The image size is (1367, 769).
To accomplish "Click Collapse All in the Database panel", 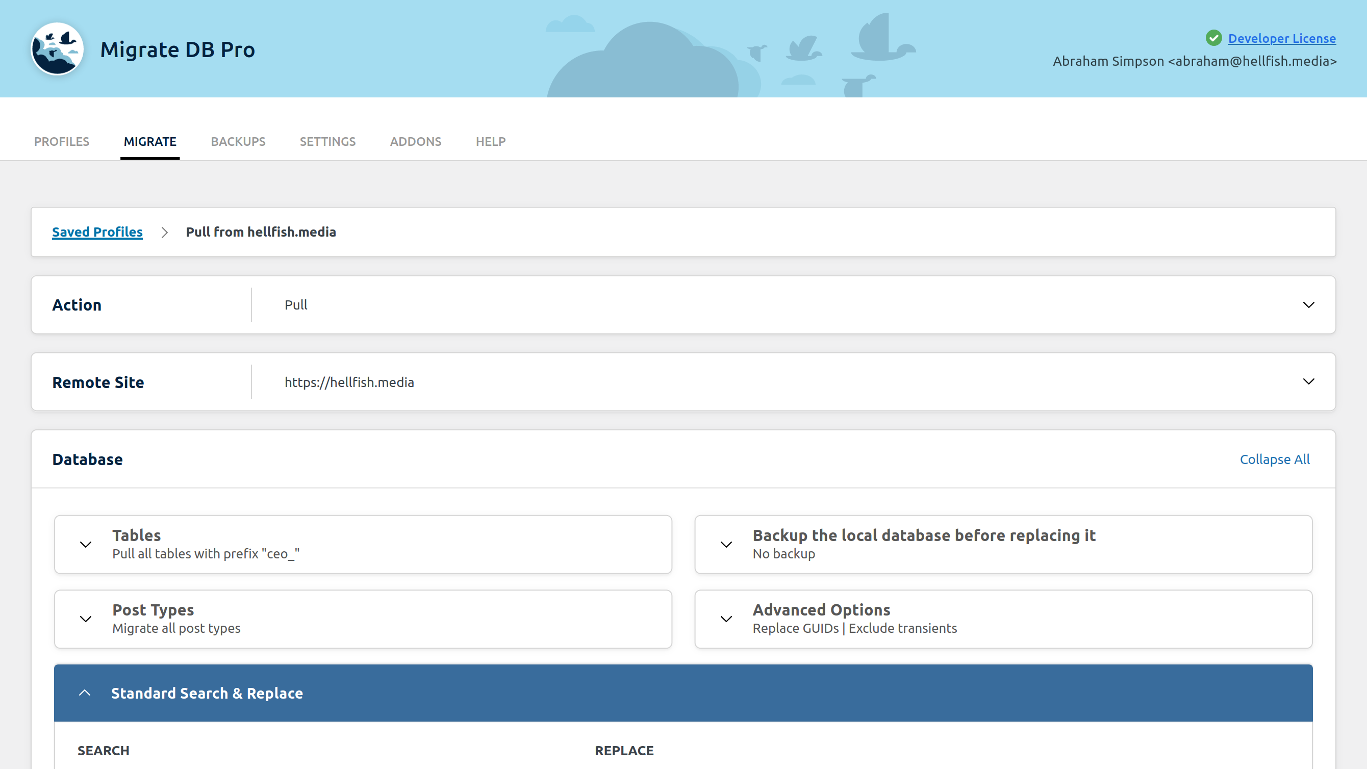I will point(1274,459).
